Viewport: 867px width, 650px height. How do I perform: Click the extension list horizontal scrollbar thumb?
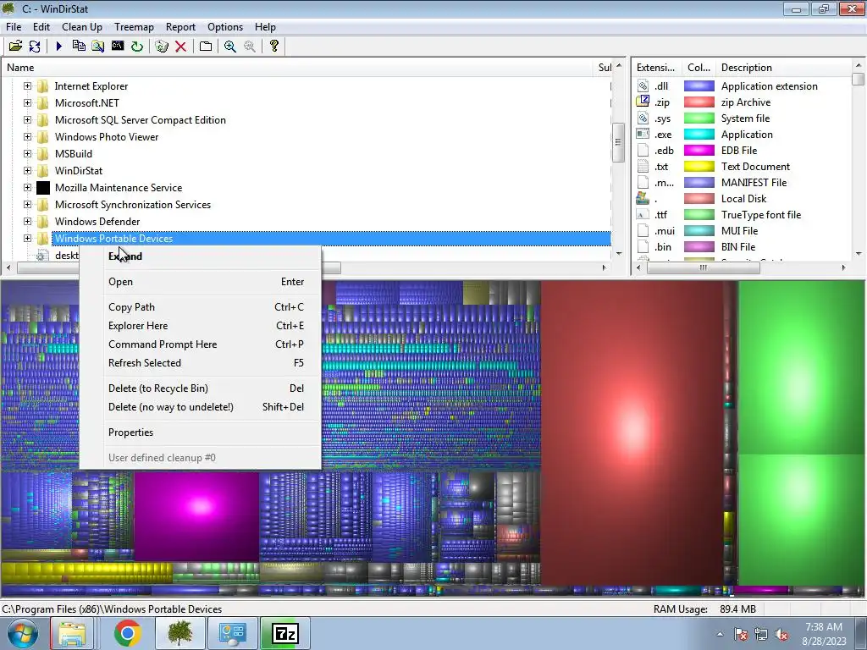click(x=704, y=268)
